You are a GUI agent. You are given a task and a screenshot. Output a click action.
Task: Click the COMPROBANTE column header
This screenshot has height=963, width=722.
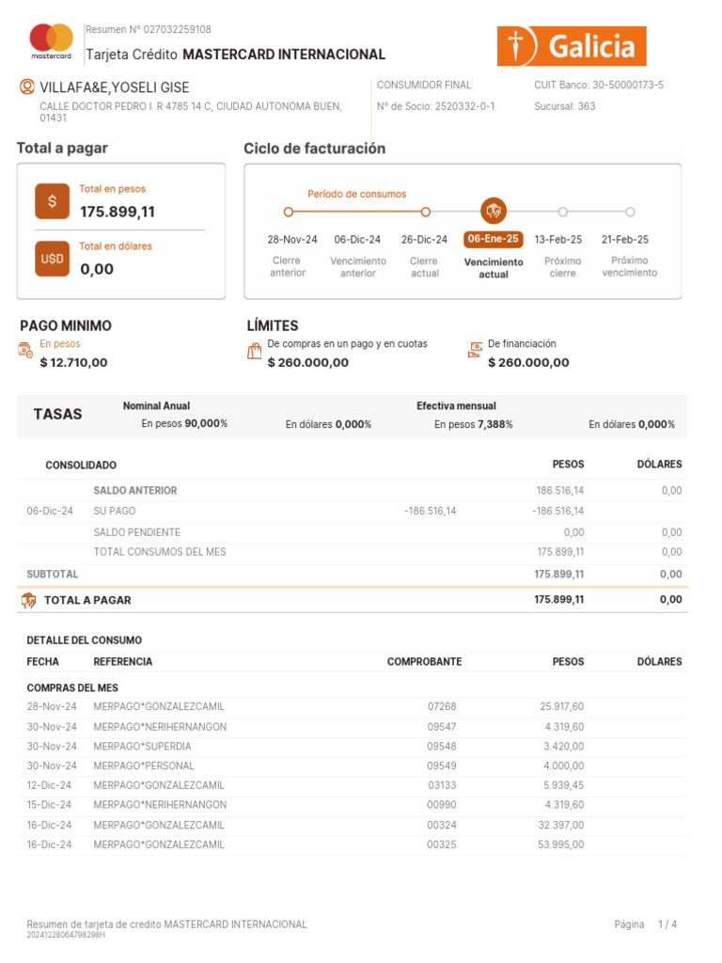pyautogui.click(x=424, y=661)
